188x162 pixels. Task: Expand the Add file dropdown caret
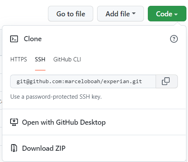(134, 13)
